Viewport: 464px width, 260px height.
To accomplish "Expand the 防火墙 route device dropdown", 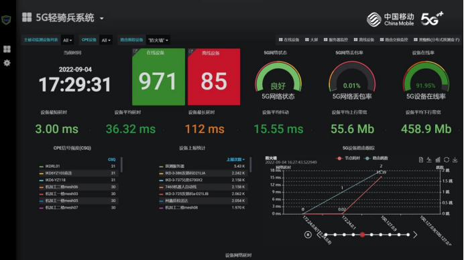I will click(x=158, y=40).
